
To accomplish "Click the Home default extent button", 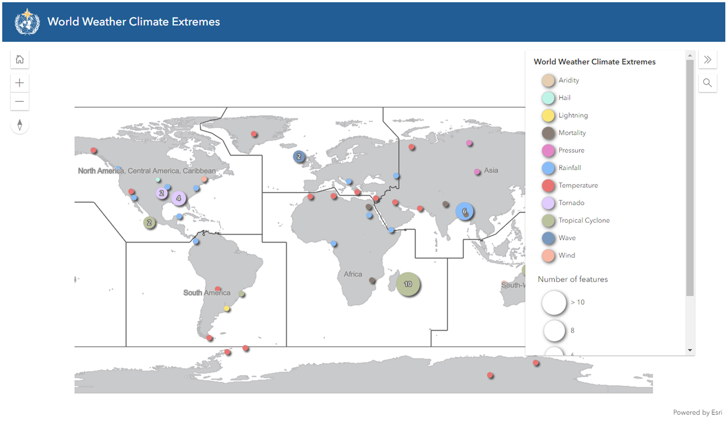I will (20, 60).
